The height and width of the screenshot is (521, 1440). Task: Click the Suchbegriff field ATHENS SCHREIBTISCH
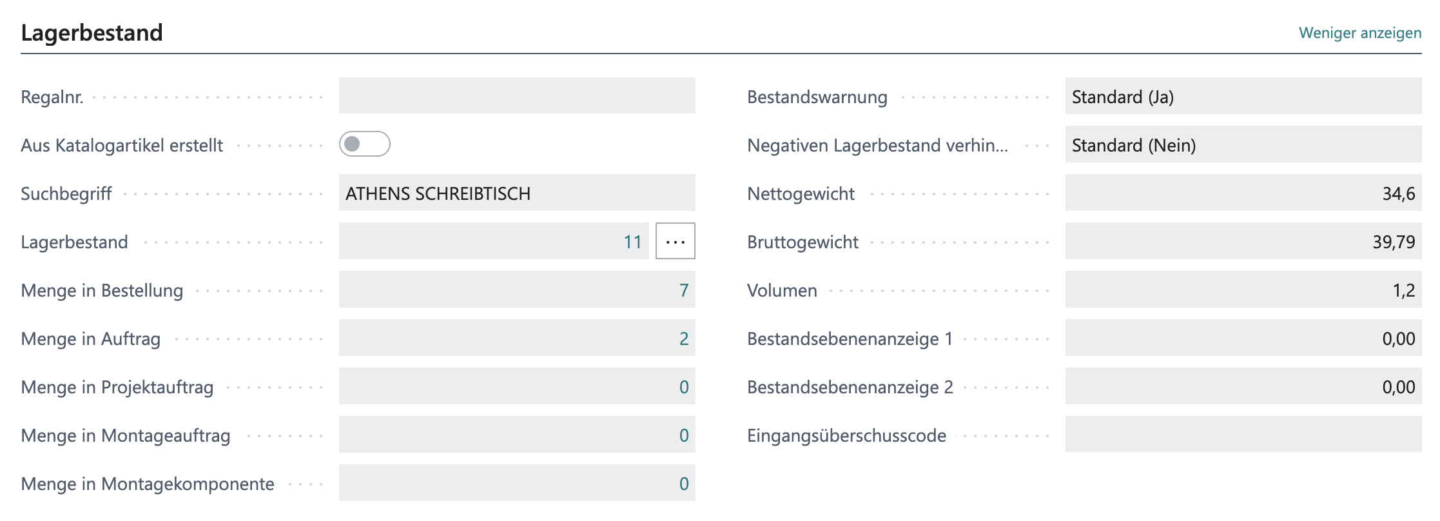tap(516, 193)
